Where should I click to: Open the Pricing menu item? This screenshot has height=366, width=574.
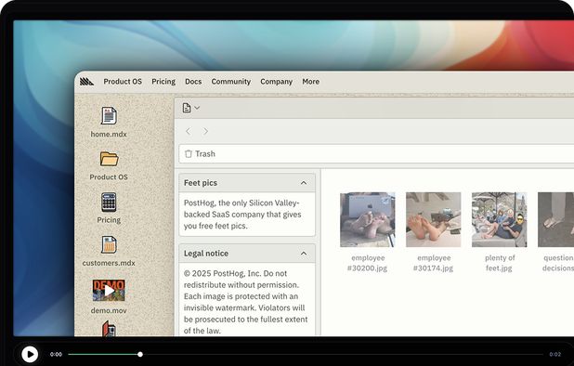point(163,82)
